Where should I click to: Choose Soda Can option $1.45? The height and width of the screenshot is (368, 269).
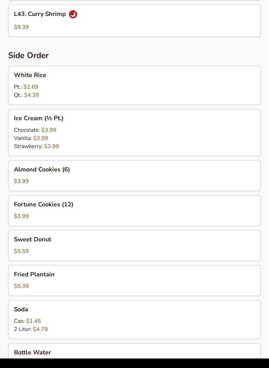[28, 321]
